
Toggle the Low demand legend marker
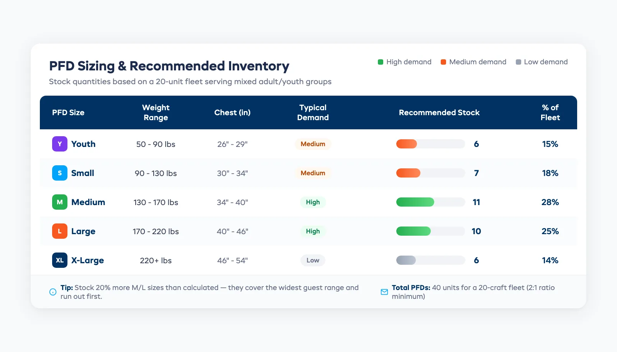[518, 62]
